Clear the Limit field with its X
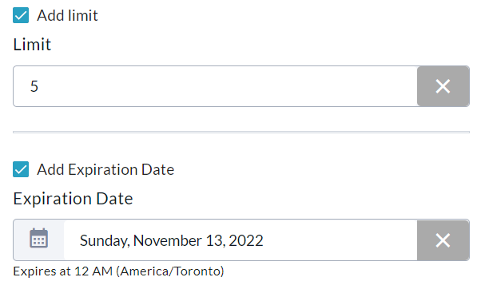Viewport: 485px width, 289px height. [443, 86]
